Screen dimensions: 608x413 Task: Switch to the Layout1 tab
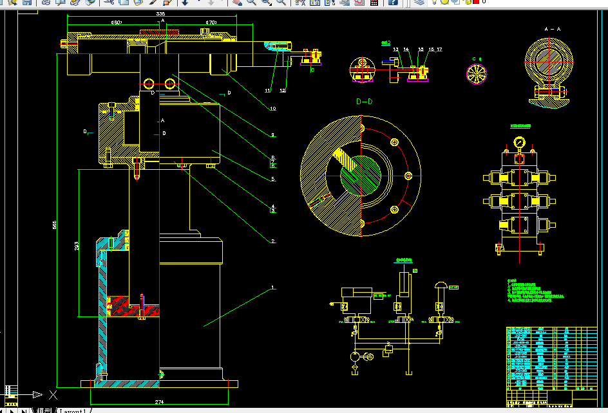(73, 410)
